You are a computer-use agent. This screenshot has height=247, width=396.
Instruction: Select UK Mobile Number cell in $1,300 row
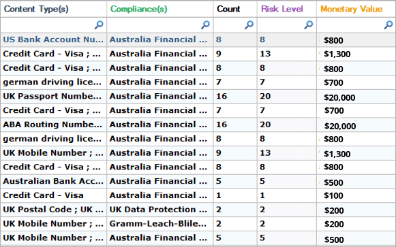coord(54,152)
